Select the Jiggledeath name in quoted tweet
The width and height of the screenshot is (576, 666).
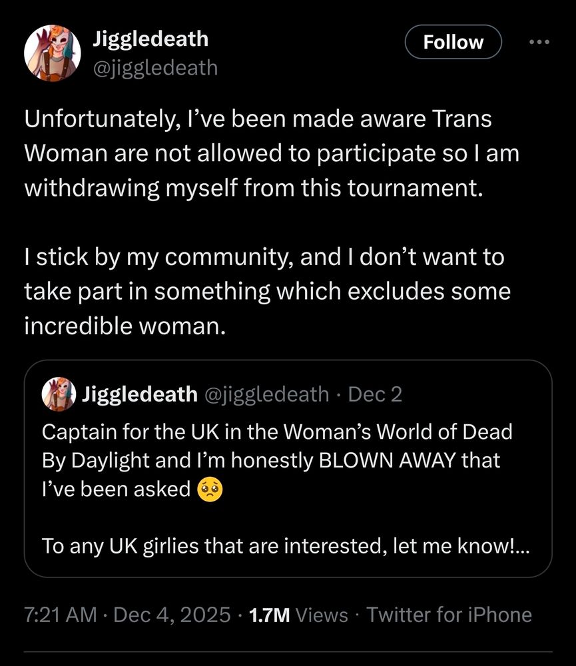[x=139, y=395]
